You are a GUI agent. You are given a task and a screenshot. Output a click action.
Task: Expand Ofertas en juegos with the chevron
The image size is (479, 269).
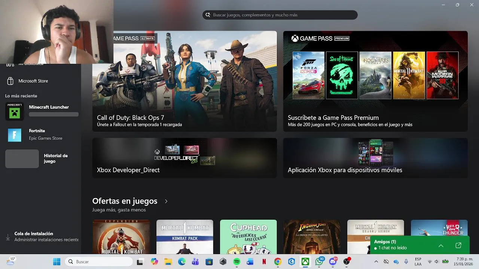tap(166, 201)
